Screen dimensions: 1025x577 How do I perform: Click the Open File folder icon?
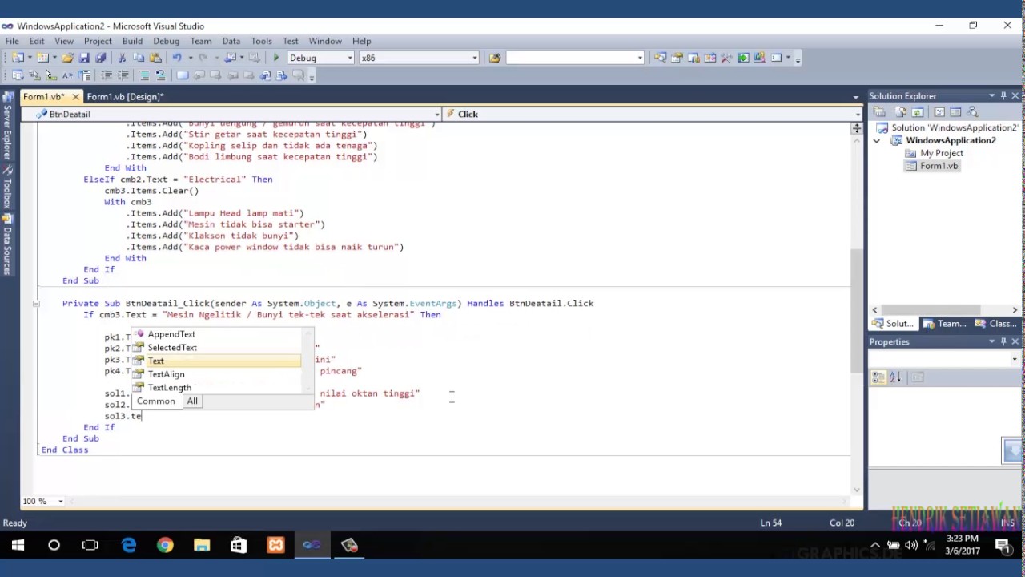coord(67,58)
